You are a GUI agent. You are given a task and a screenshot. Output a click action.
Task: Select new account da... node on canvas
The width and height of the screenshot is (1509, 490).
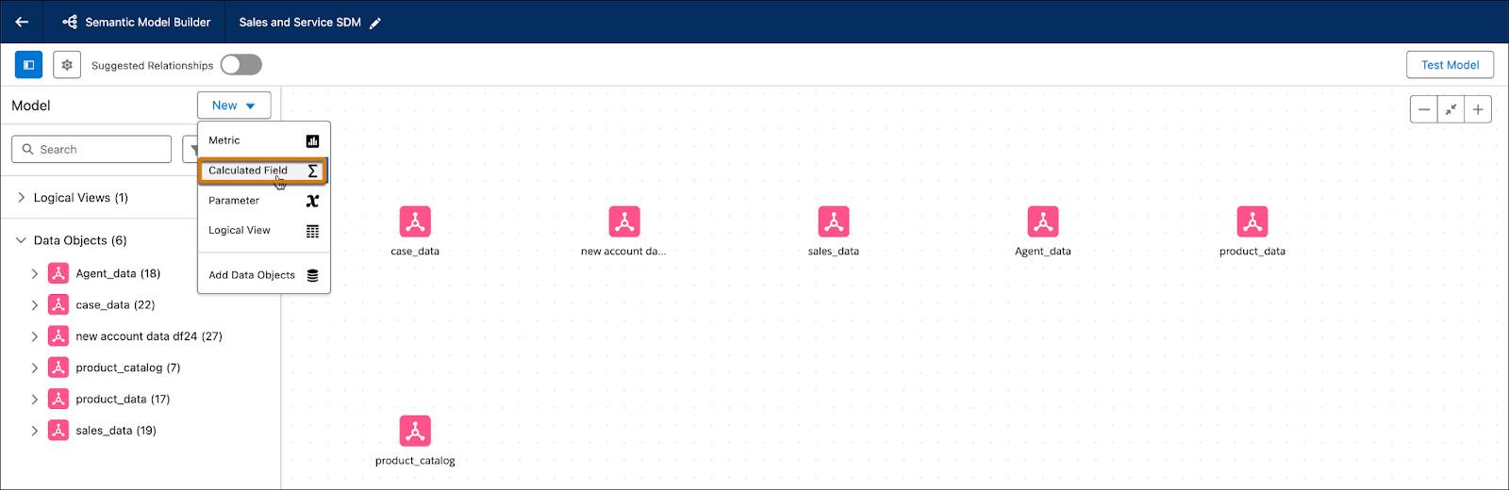(x=623, y=222)
